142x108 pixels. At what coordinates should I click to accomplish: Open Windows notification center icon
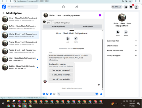tap(139, 103)
